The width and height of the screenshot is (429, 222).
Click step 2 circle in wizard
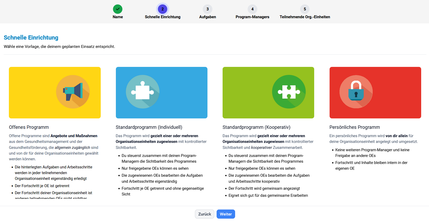pyautogui.click(x=163, y=9)
